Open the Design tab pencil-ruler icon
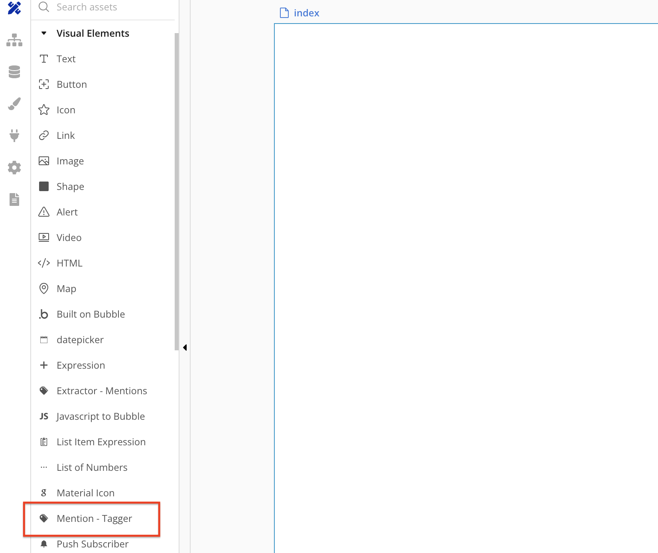This screenshot has height=553, width=658. pyautogui.click(x=14, y=8)
